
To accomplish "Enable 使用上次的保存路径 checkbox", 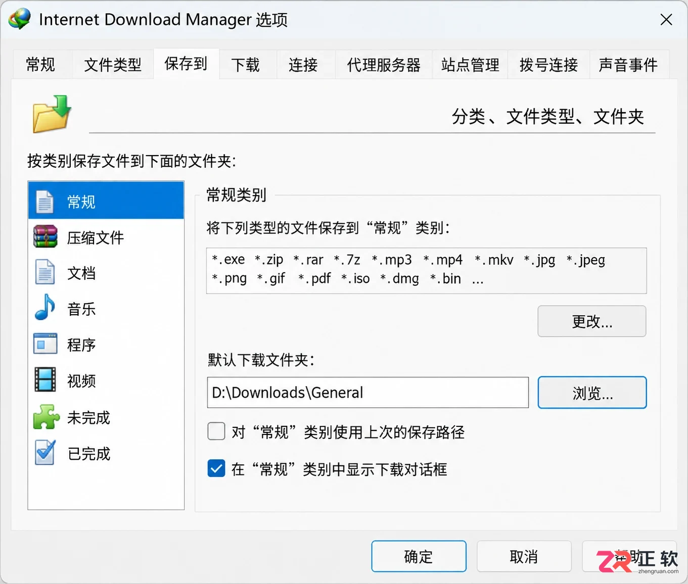I will 216,431.
